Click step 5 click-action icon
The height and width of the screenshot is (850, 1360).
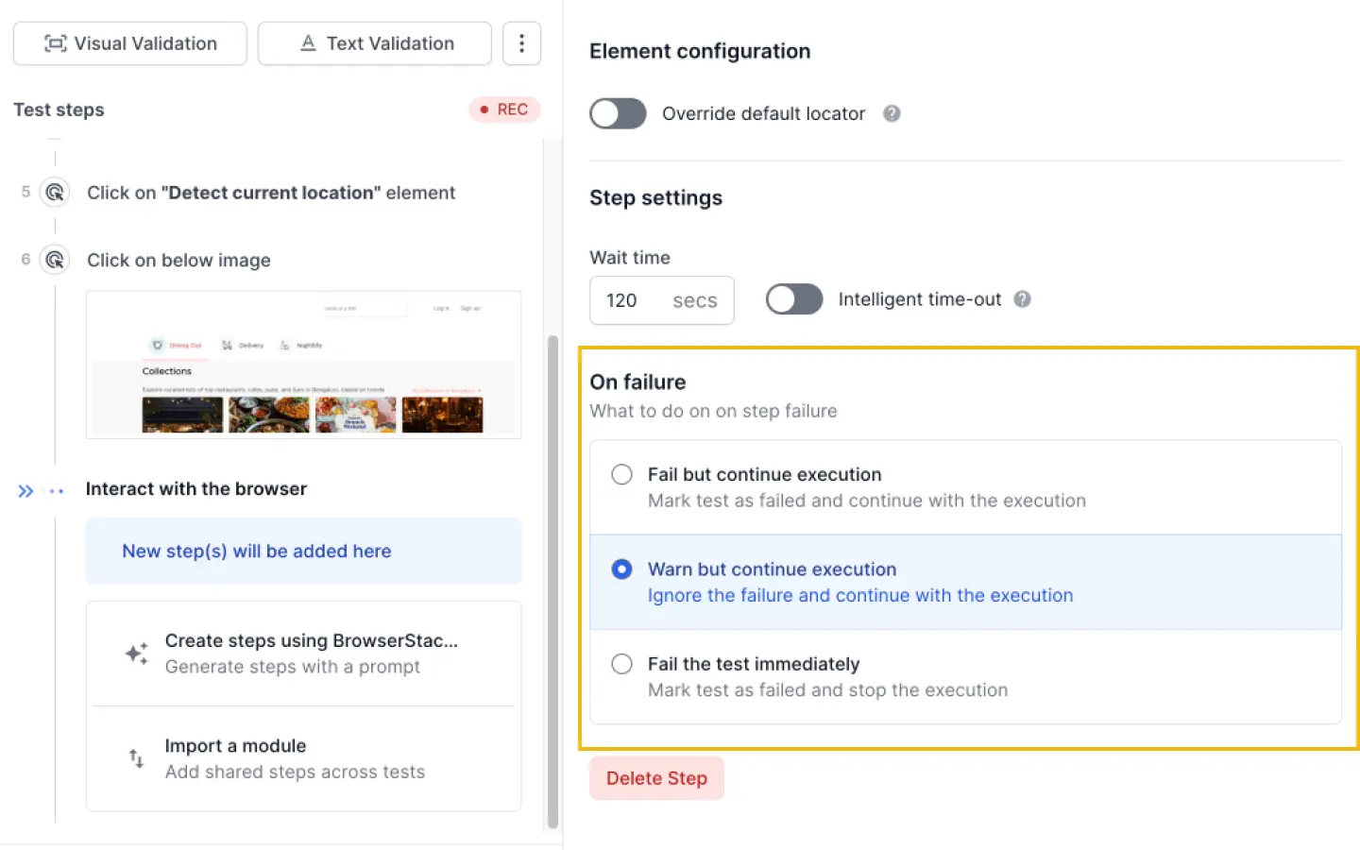coord(56,193)
